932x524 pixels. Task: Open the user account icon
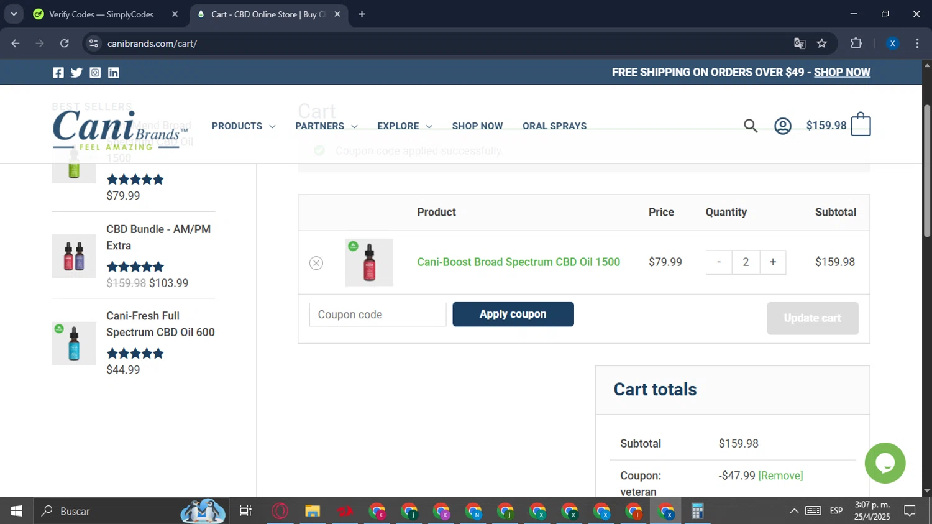point(783,126)
